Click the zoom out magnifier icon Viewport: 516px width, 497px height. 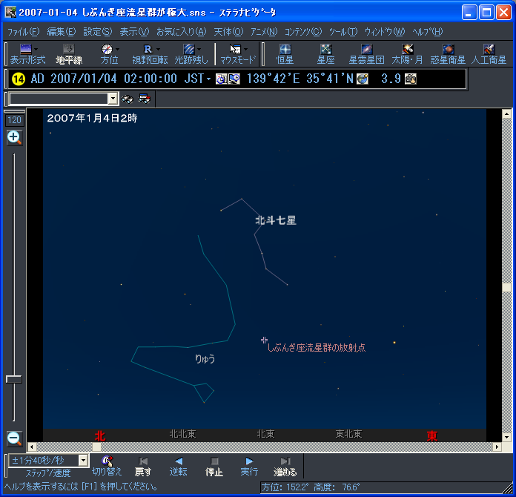click(14, 438)
